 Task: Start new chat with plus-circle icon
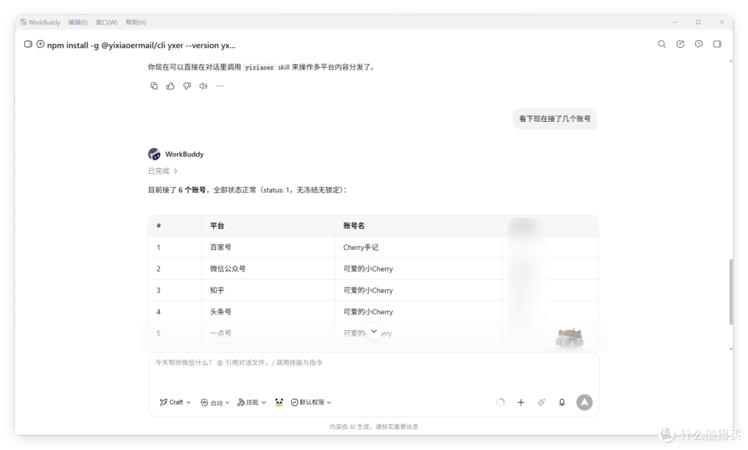point(41,44)
